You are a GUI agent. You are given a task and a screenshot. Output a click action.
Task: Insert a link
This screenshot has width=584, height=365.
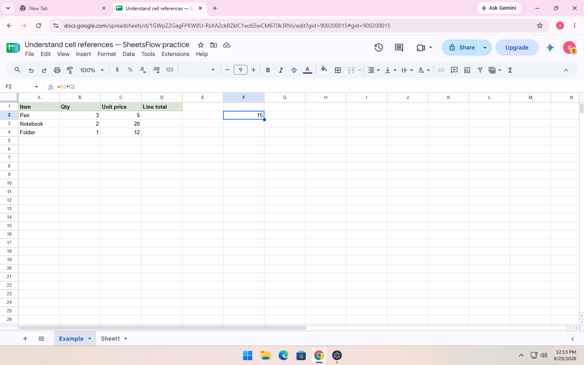click(441, 70)
